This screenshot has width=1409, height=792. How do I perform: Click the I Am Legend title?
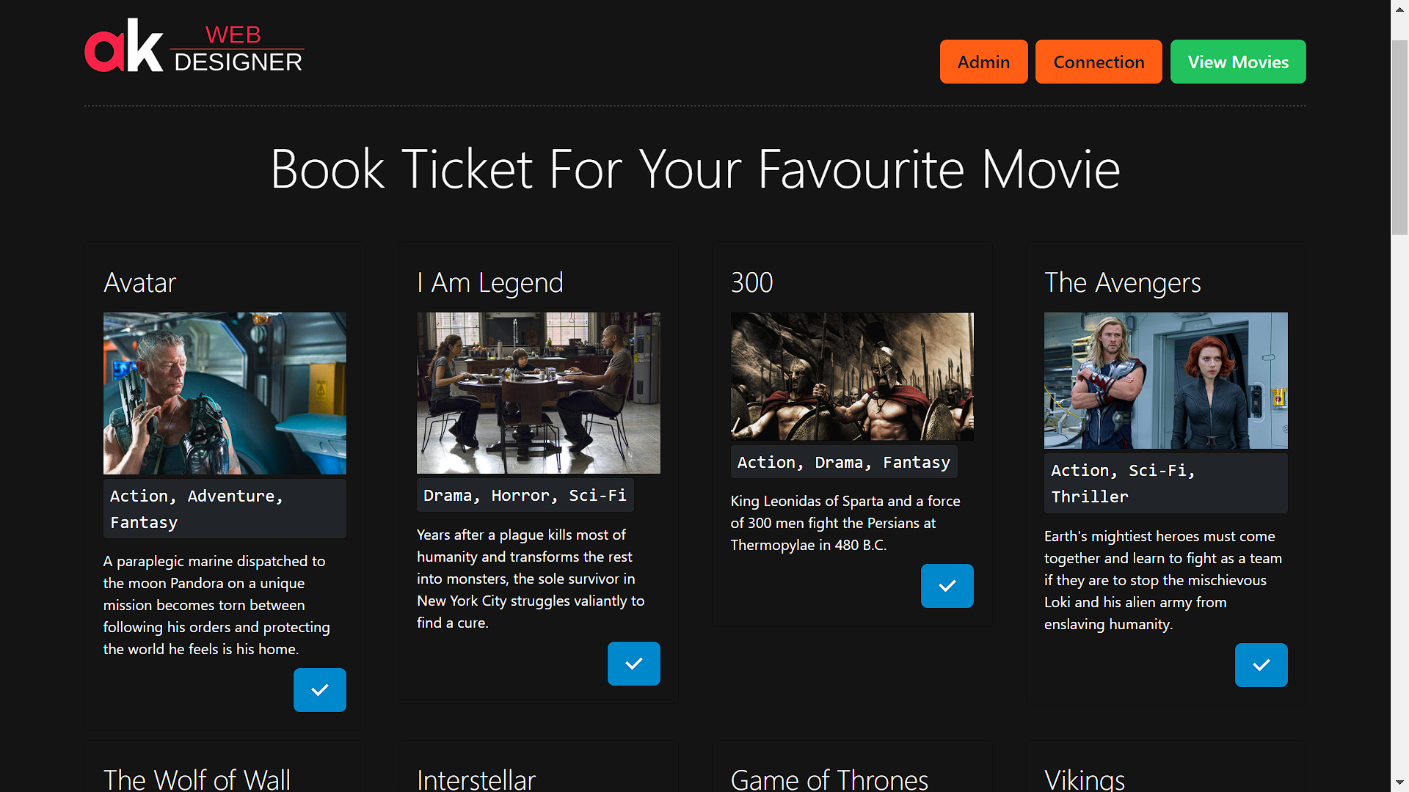[x=489, y=282]
